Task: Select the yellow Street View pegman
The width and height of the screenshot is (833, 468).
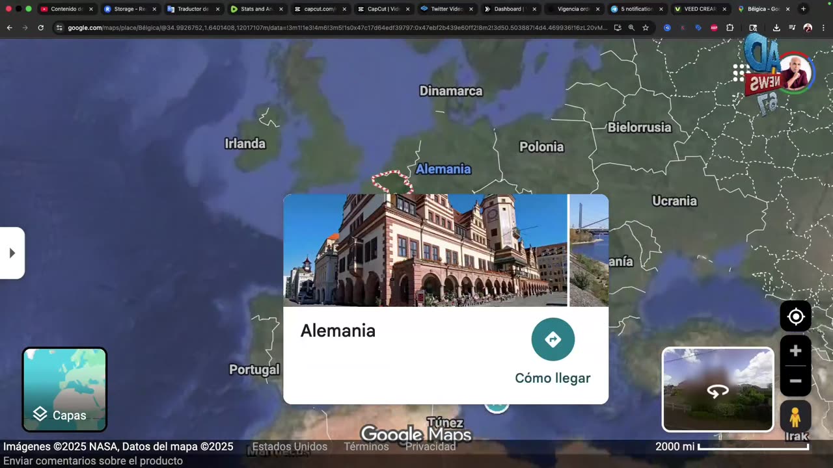Action: coord(795,416)
